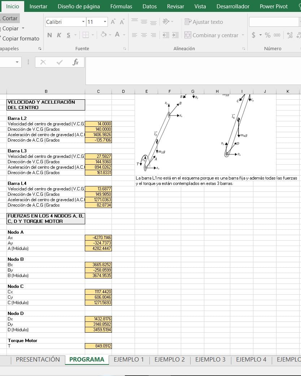
Task: Open the font size dropdown
Action: [105, 22]
